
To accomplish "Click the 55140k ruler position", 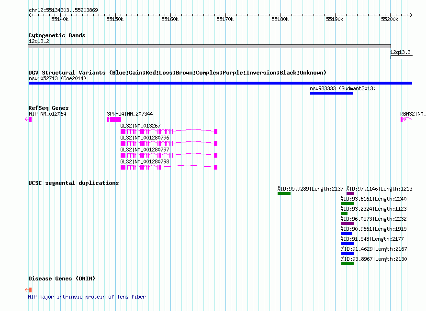I will point(60,19).
